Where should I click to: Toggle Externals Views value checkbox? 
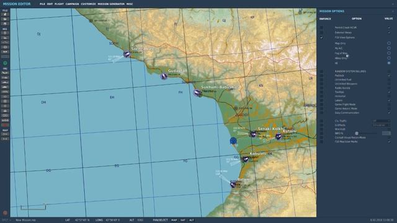(x=389, y=32)
